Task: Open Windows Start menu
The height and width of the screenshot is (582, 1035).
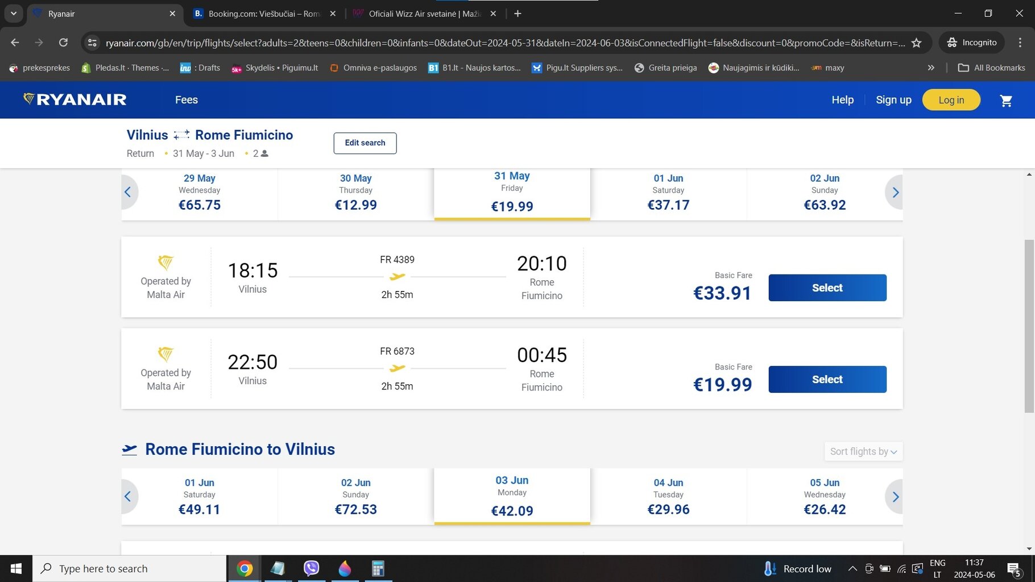Action: [x=16, y=568]
